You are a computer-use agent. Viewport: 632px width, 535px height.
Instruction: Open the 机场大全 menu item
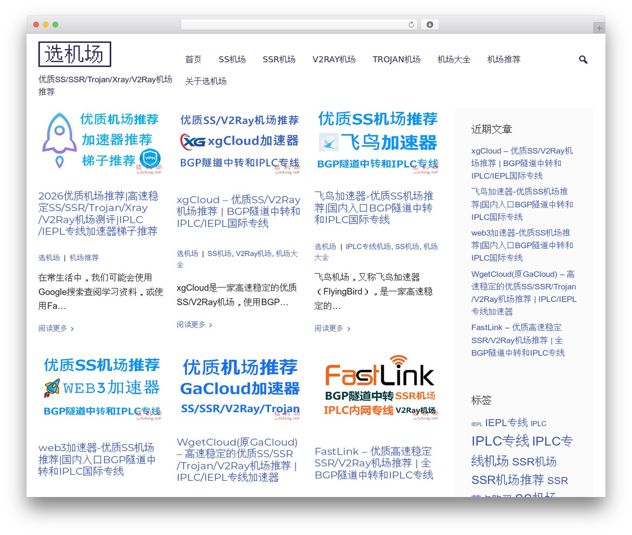454,60
